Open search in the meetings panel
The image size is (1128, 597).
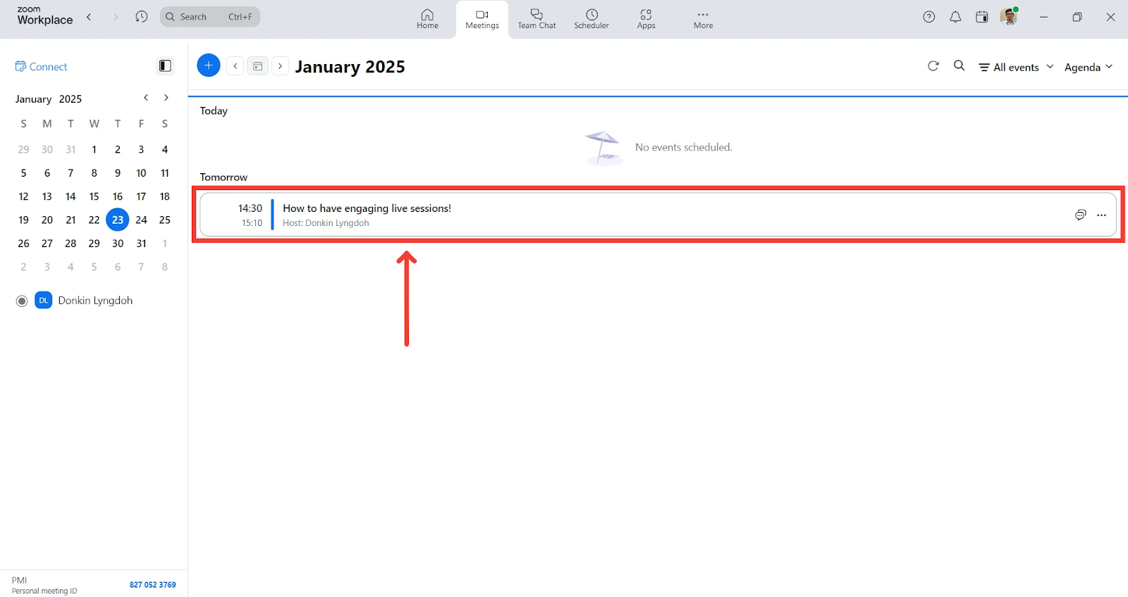click(x=959, y=66)
